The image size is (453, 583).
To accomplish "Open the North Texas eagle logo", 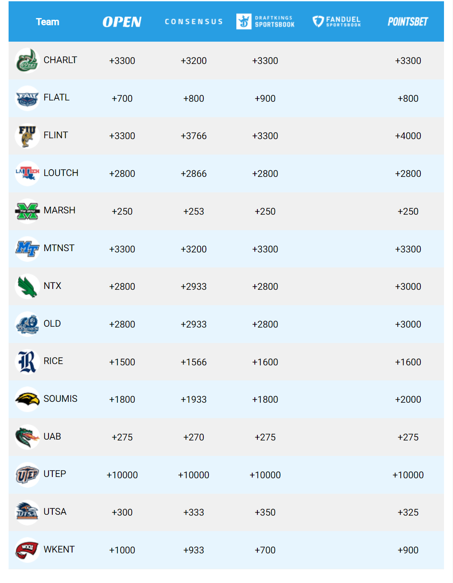I will click(x=27, y=286).
